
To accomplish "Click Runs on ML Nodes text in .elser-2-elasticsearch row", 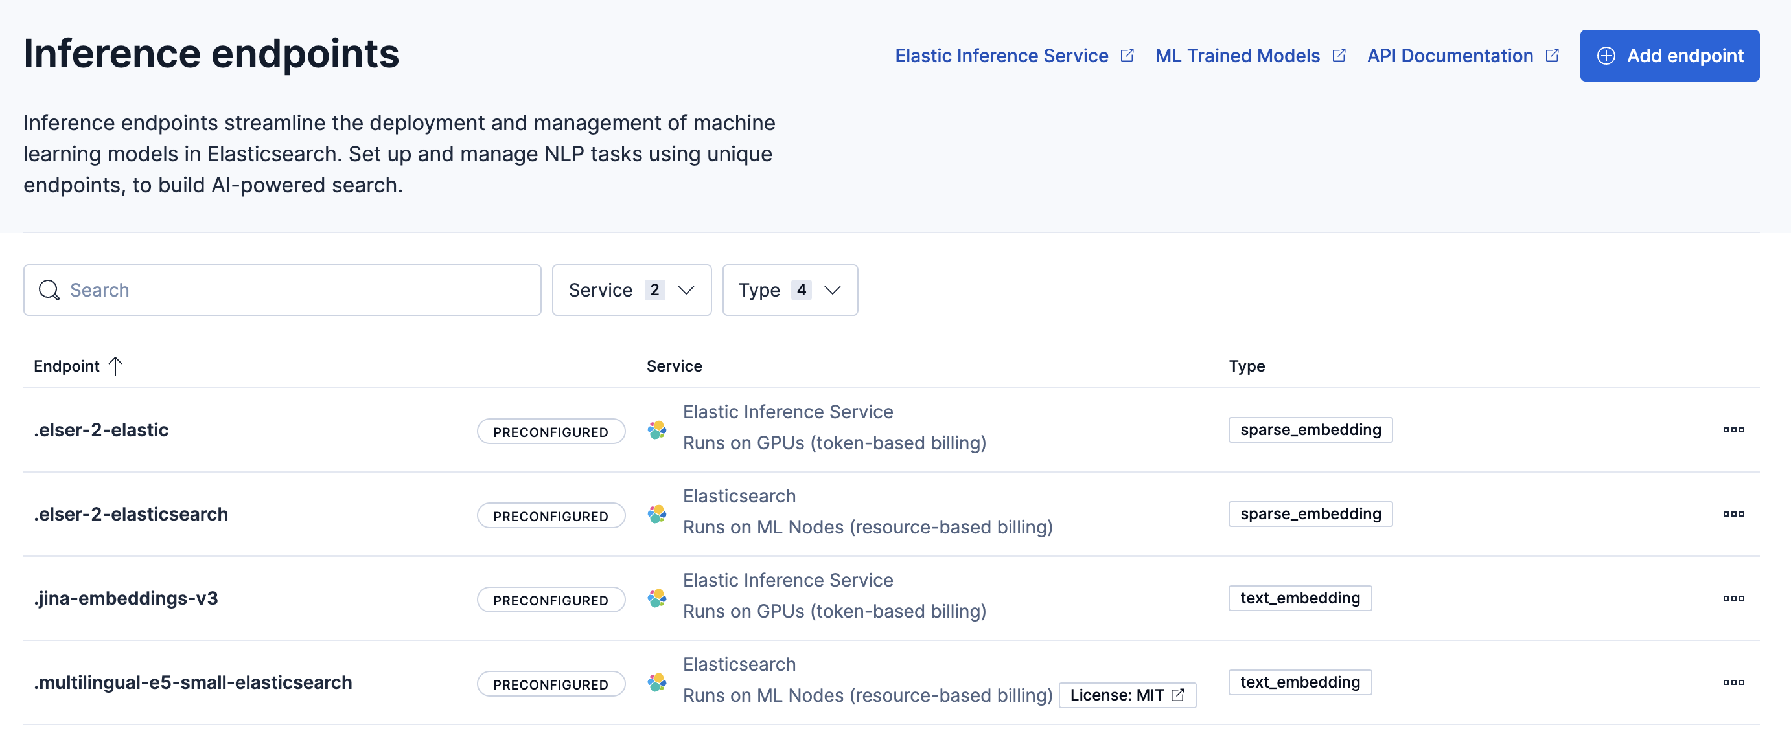I will (x=868, y=527).
